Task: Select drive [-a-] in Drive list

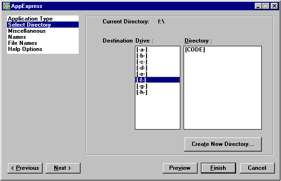Action: [157, 50]
